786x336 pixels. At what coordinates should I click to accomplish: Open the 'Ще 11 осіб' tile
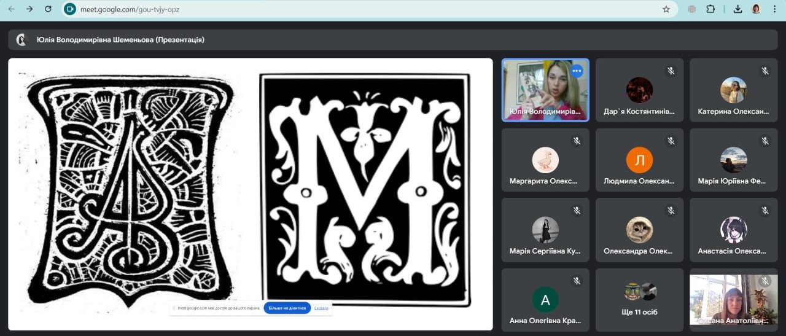pyautogui.click(x=639, y=299)
